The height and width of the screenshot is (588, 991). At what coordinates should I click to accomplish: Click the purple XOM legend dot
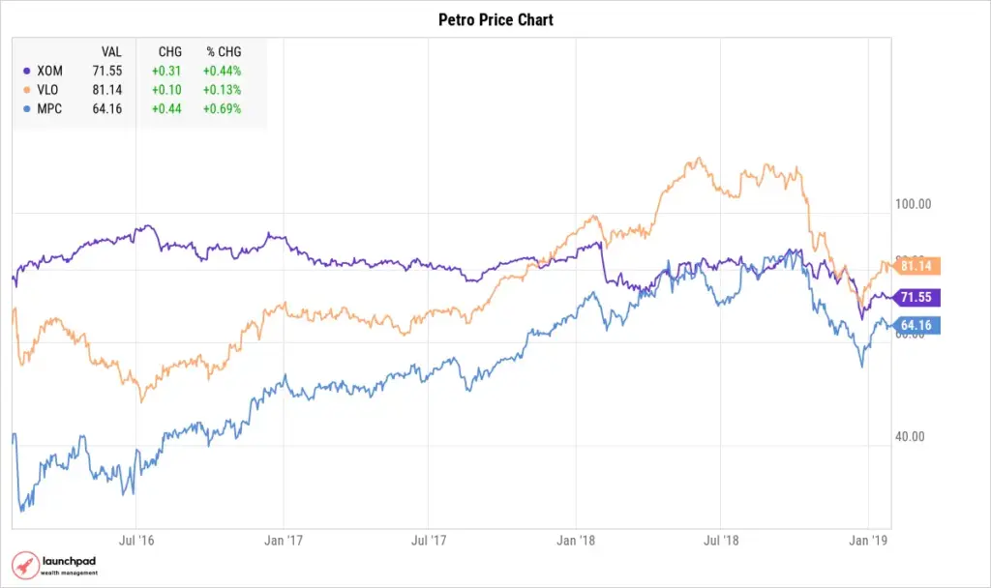tap(24, 71)
